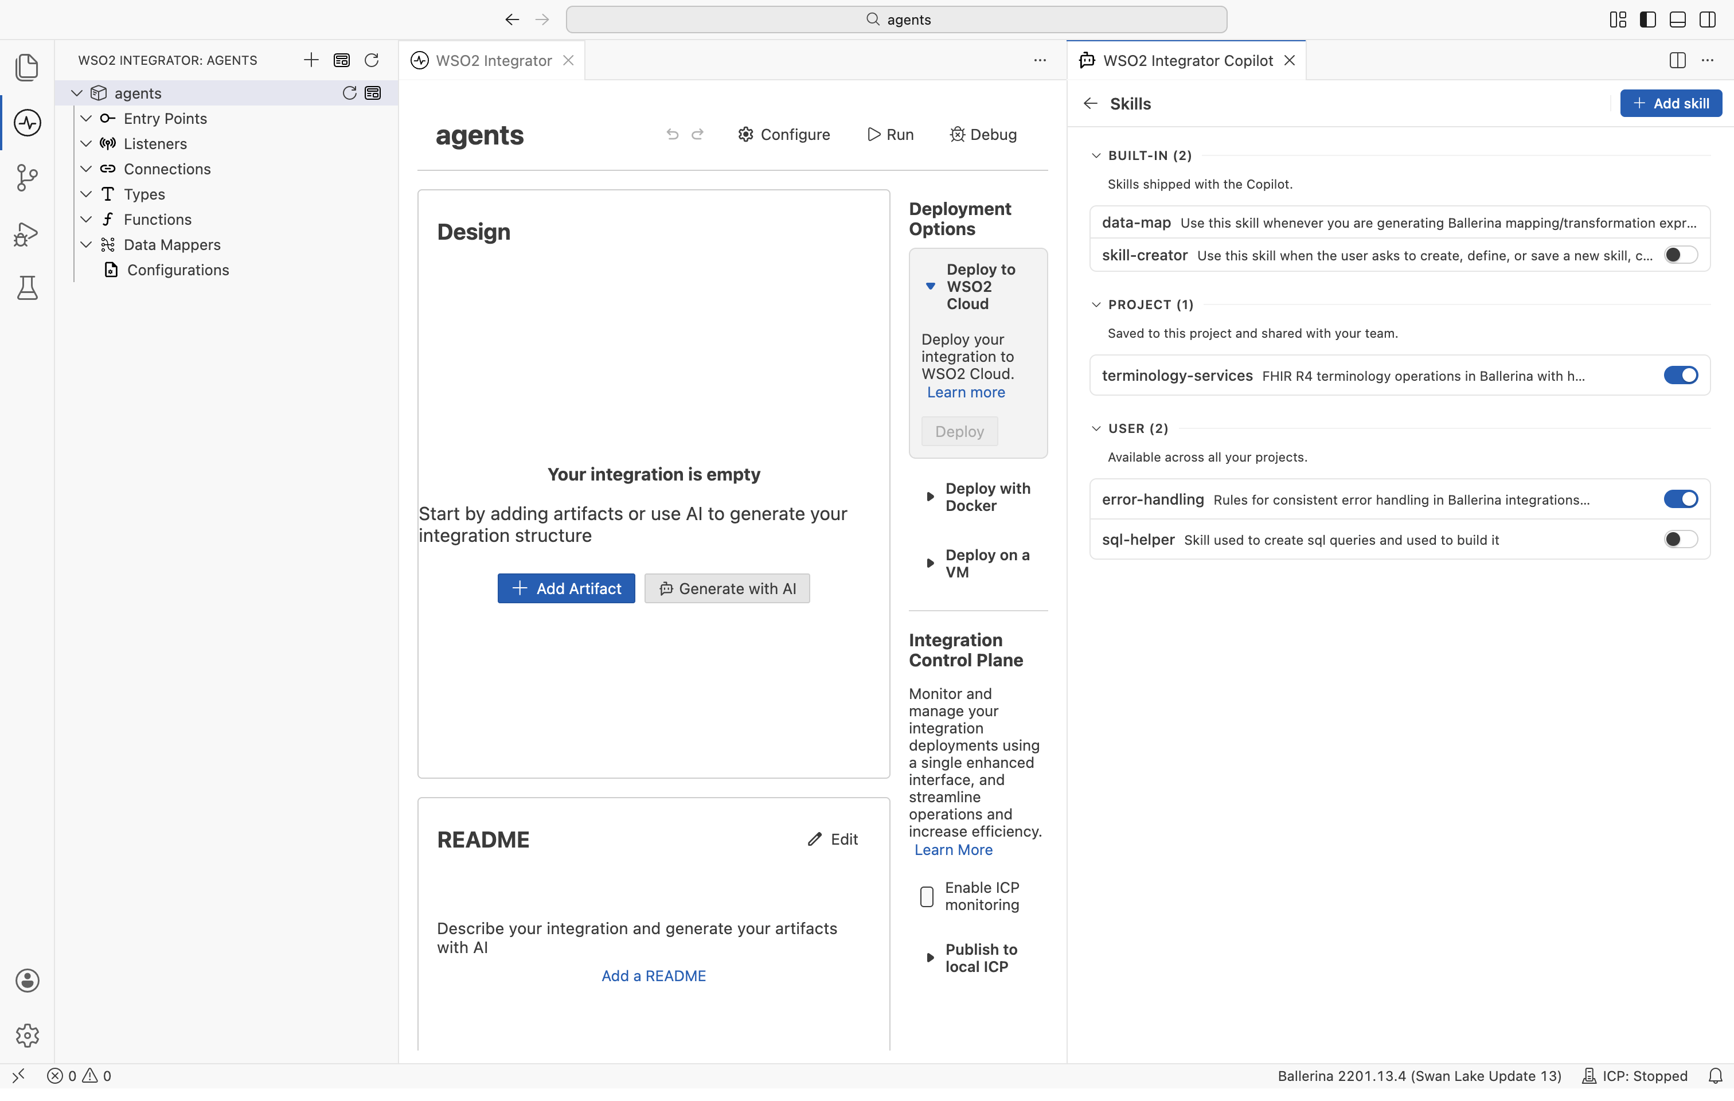Click the Deploy button

(959, 431)
